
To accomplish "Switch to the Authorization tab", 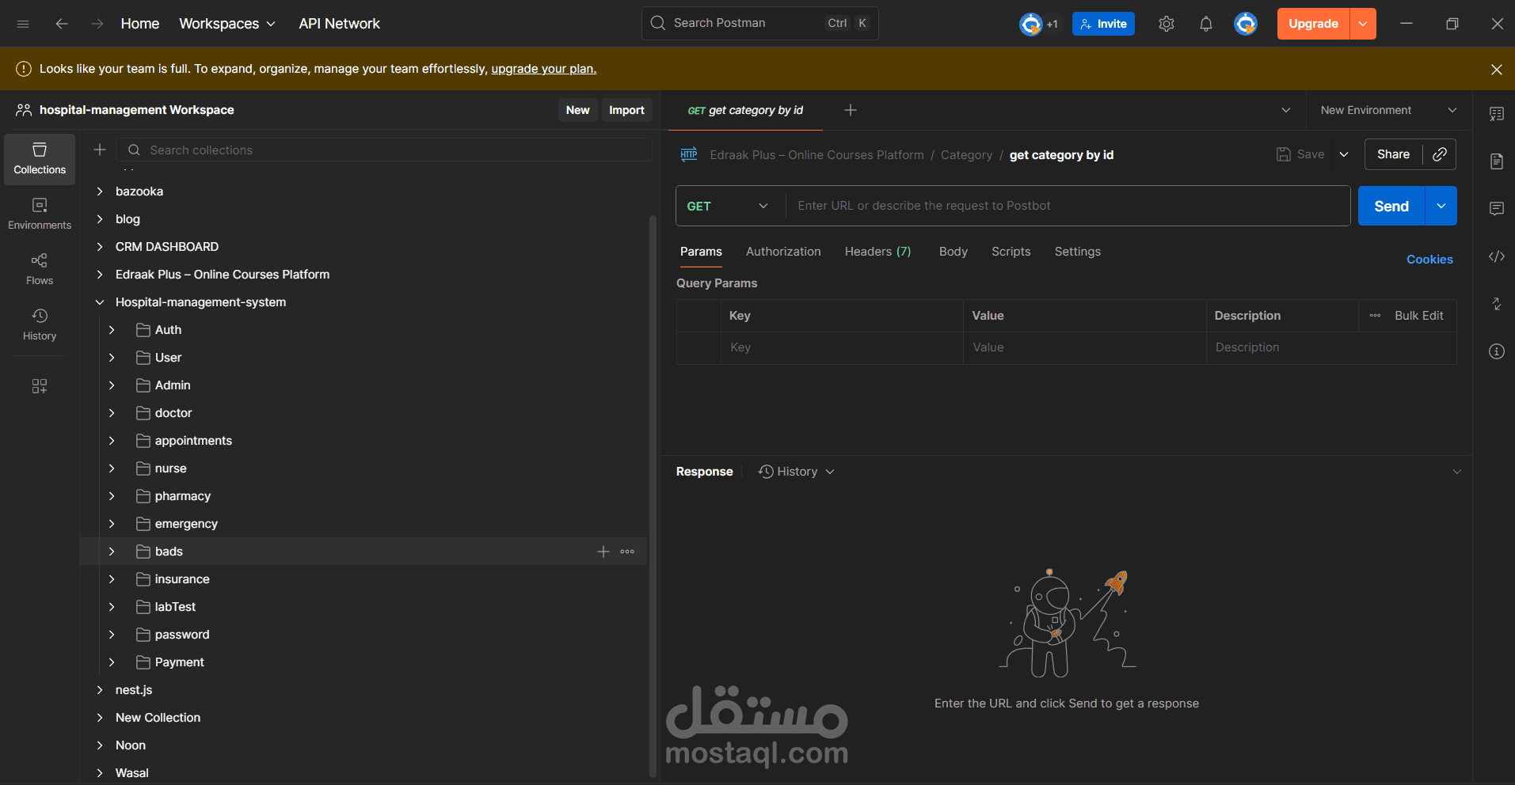I will (x=783, y=252).
